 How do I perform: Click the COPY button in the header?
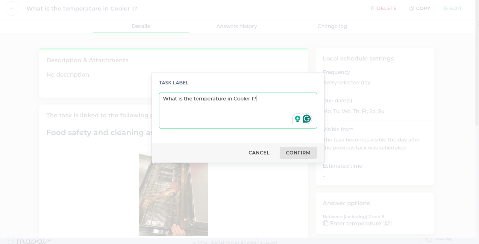[x=420, y=8]
